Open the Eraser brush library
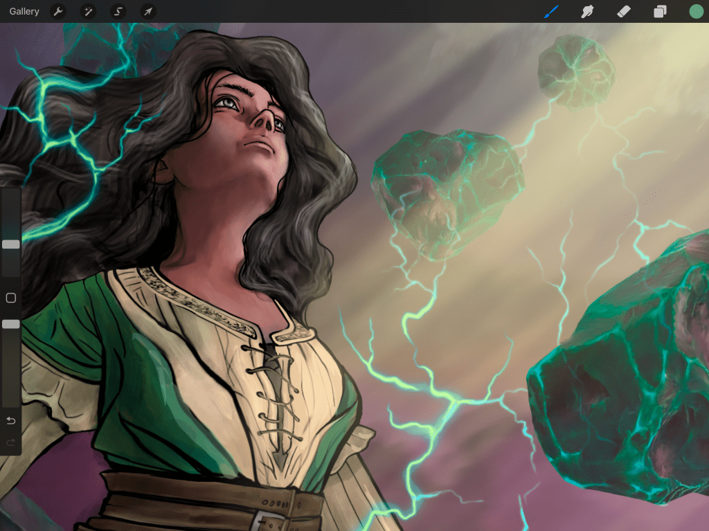709x531 pixels. tap(623, 11)
